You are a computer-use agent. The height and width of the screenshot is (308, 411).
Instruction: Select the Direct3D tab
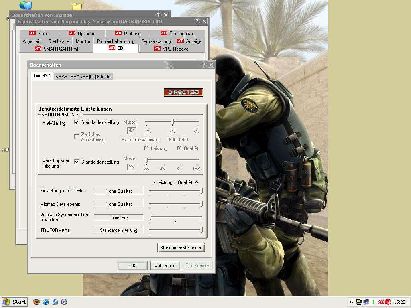(42, 76)
